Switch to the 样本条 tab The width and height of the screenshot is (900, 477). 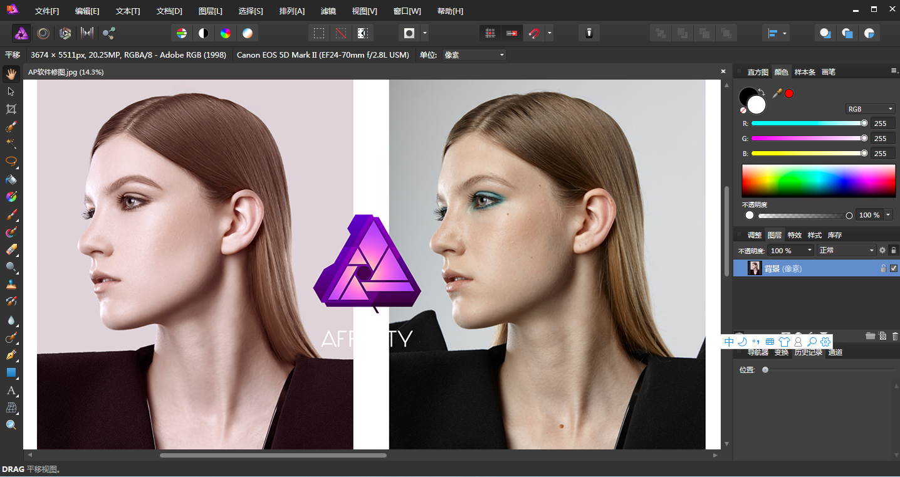coord(805,72)
